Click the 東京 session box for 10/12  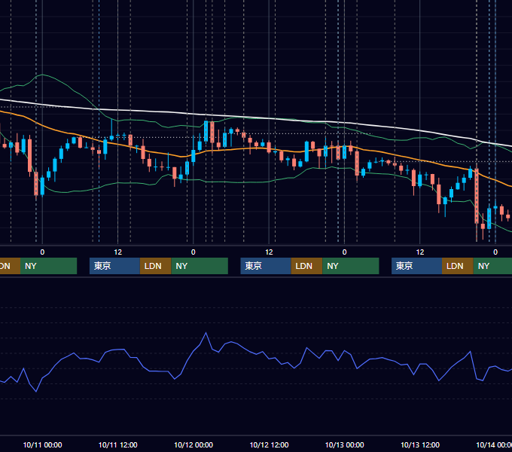266,266
